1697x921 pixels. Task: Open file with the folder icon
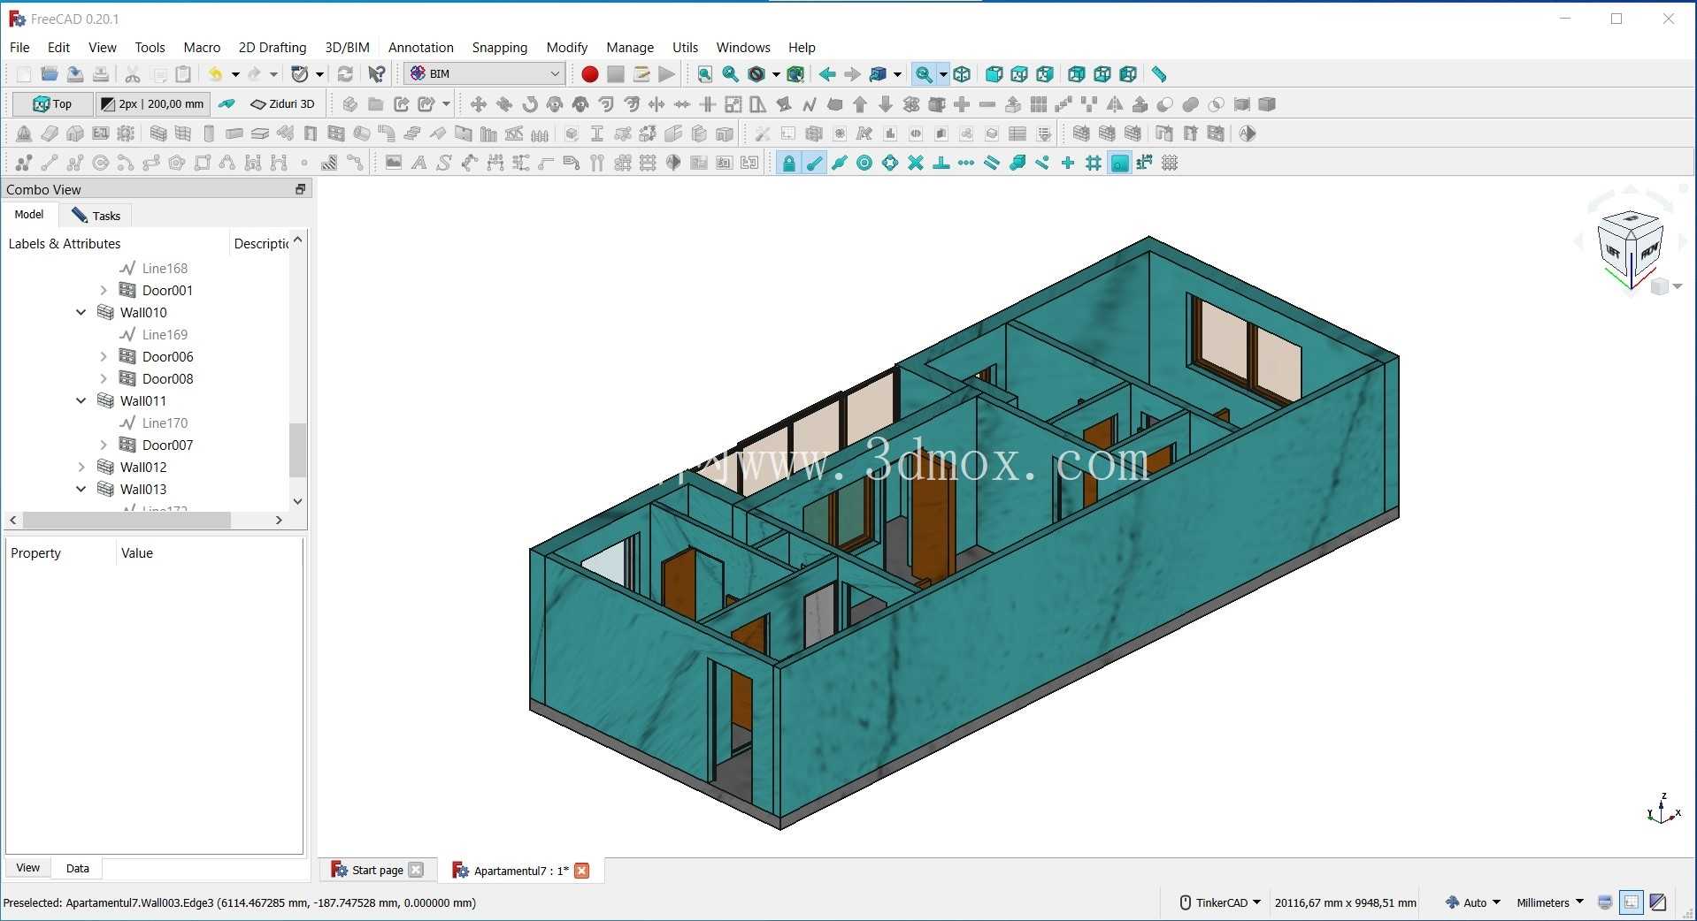coord(50,74)
